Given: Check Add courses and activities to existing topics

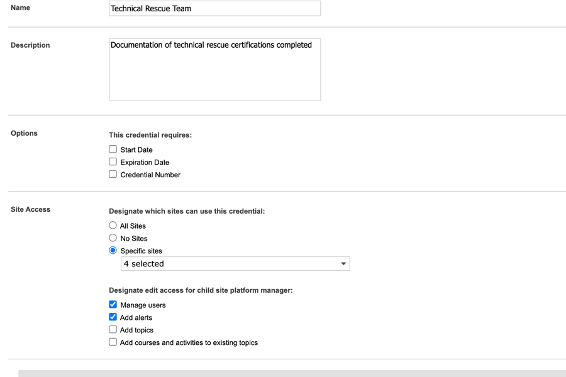Looking at the screenshot, I should tap(113, 342).
